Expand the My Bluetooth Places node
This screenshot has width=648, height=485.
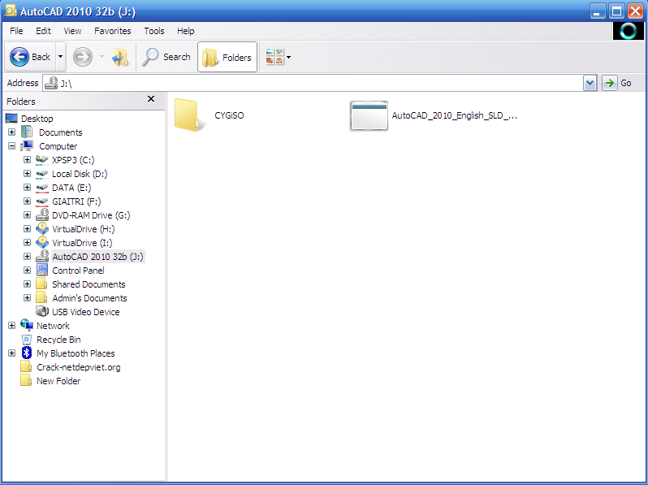point(11,353)
